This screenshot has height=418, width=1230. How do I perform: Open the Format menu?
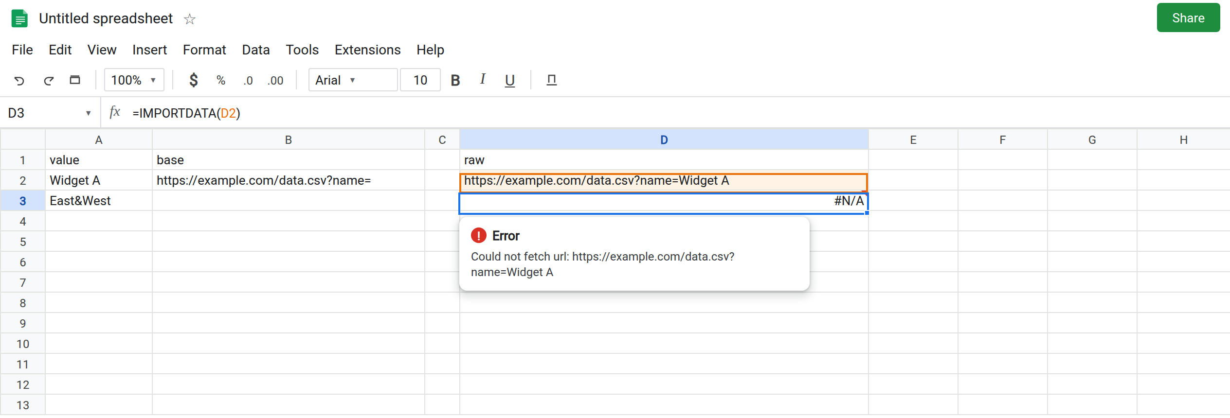click(x=205, y=50)
